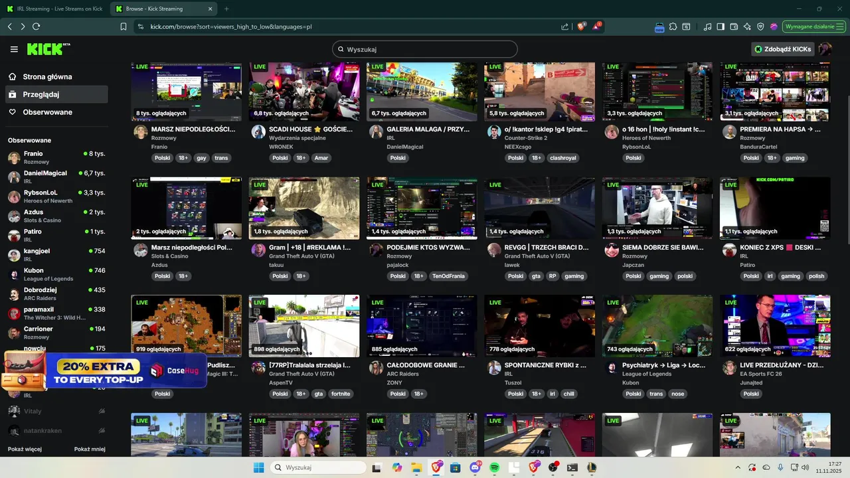
Task: Click the Kick search field Wyszukaj
Action: coord(425,49)
